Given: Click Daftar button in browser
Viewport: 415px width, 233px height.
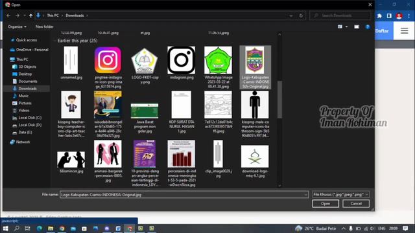Looking at the screenshot, I should pos(382,31).
